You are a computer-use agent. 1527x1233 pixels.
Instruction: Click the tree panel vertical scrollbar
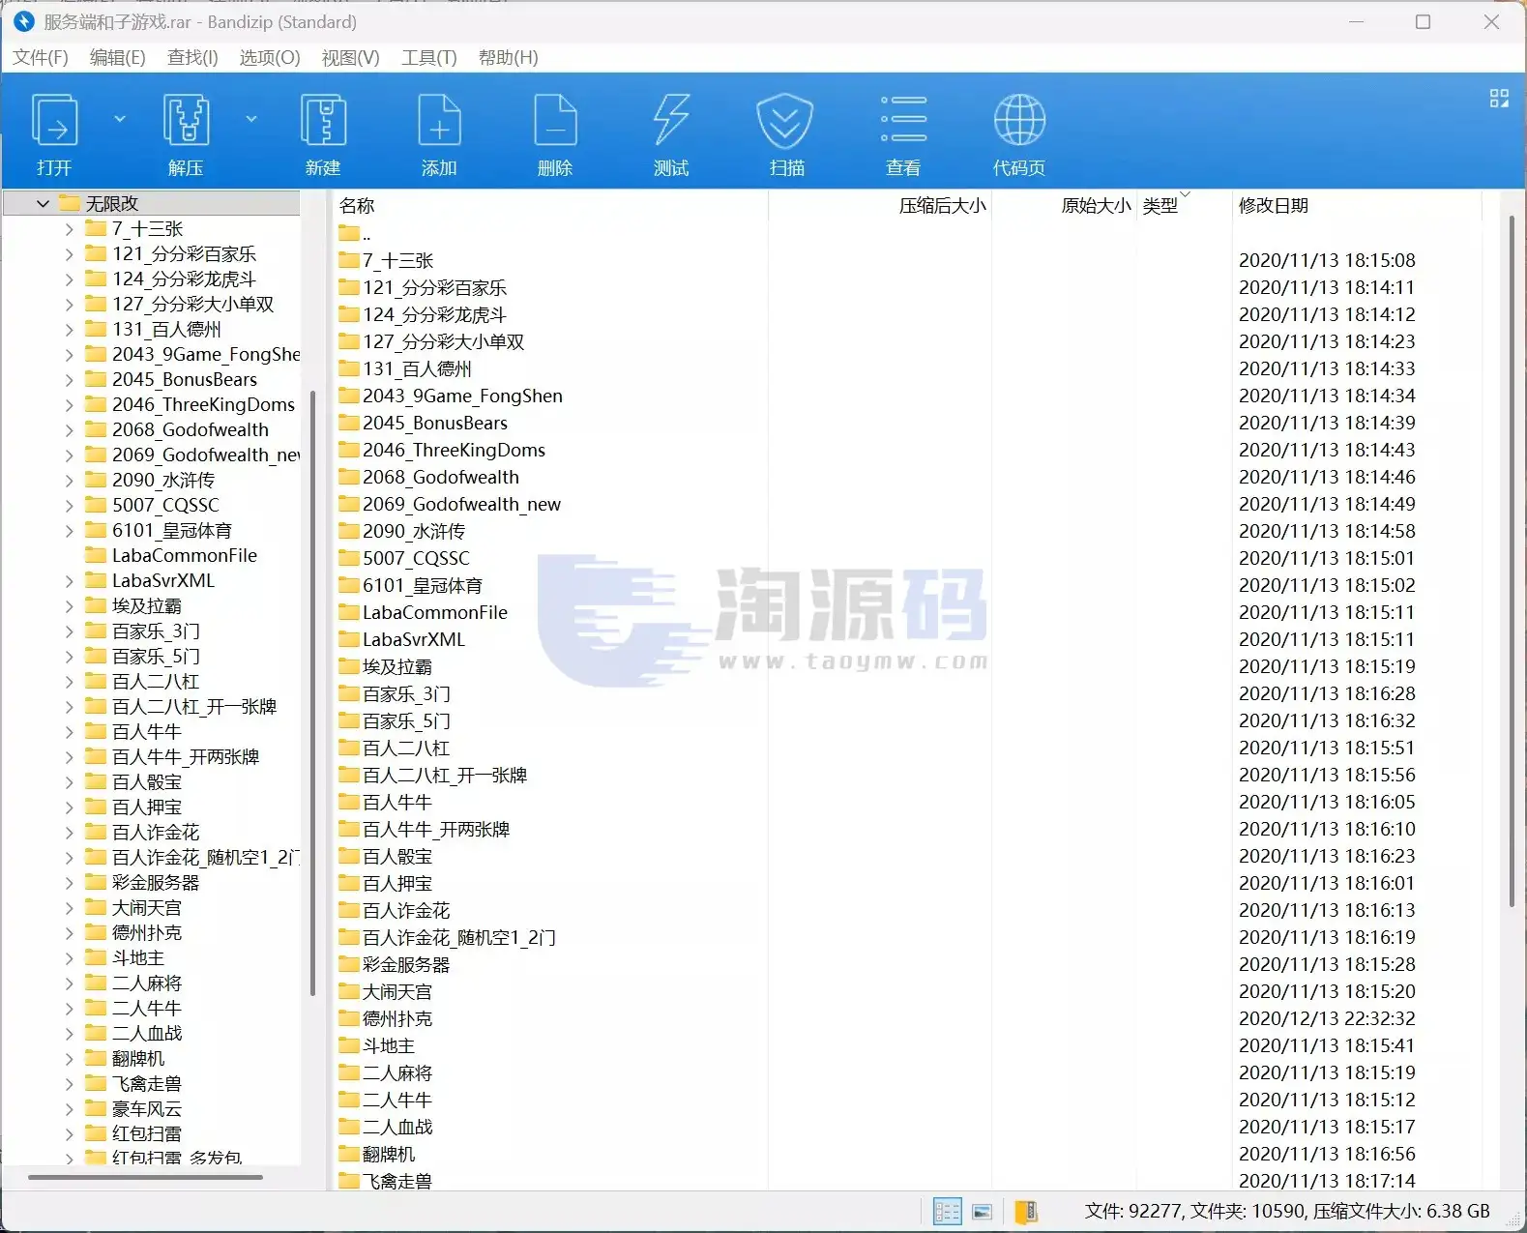(312, 692)
